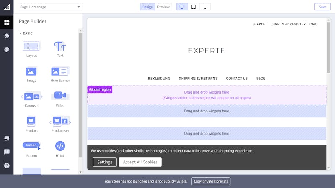Select the global region drop zone
The height and width of the screenshot is (188, 335).
click(206, 95)
